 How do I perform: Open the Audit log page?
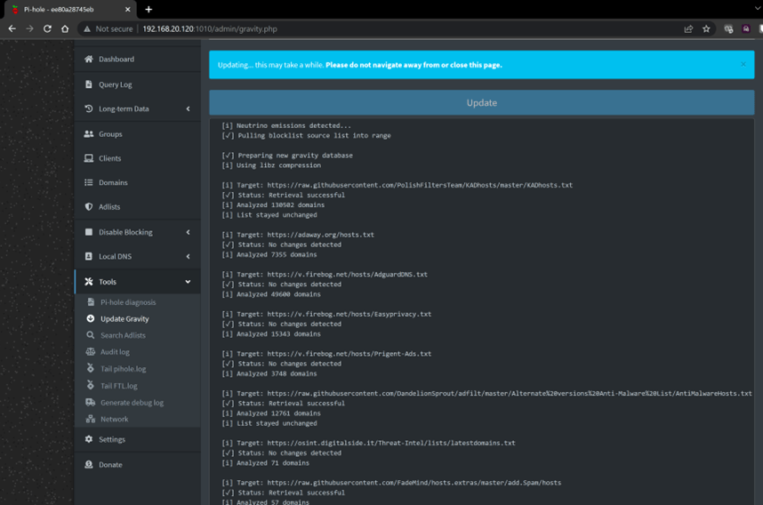click(115, 352)
